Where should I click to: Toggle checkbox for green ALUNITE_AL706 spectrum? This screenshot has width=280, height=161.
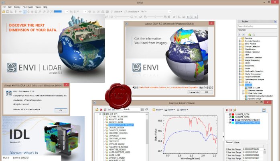tap(230, 117)
